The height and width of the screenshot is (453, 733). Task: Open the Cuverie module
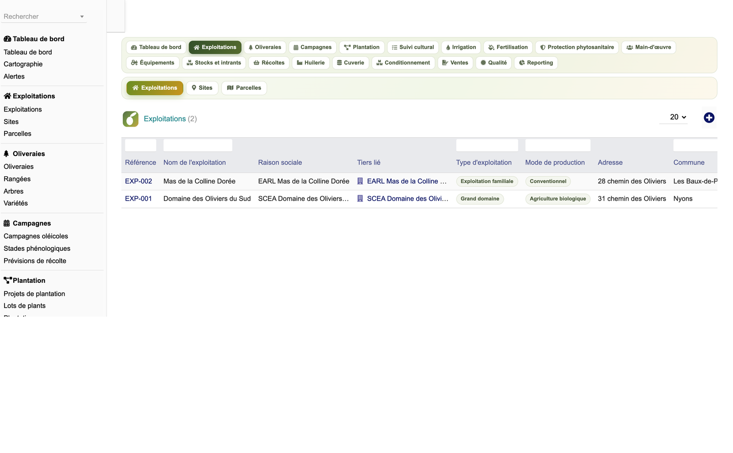click(x=351, y=63)
